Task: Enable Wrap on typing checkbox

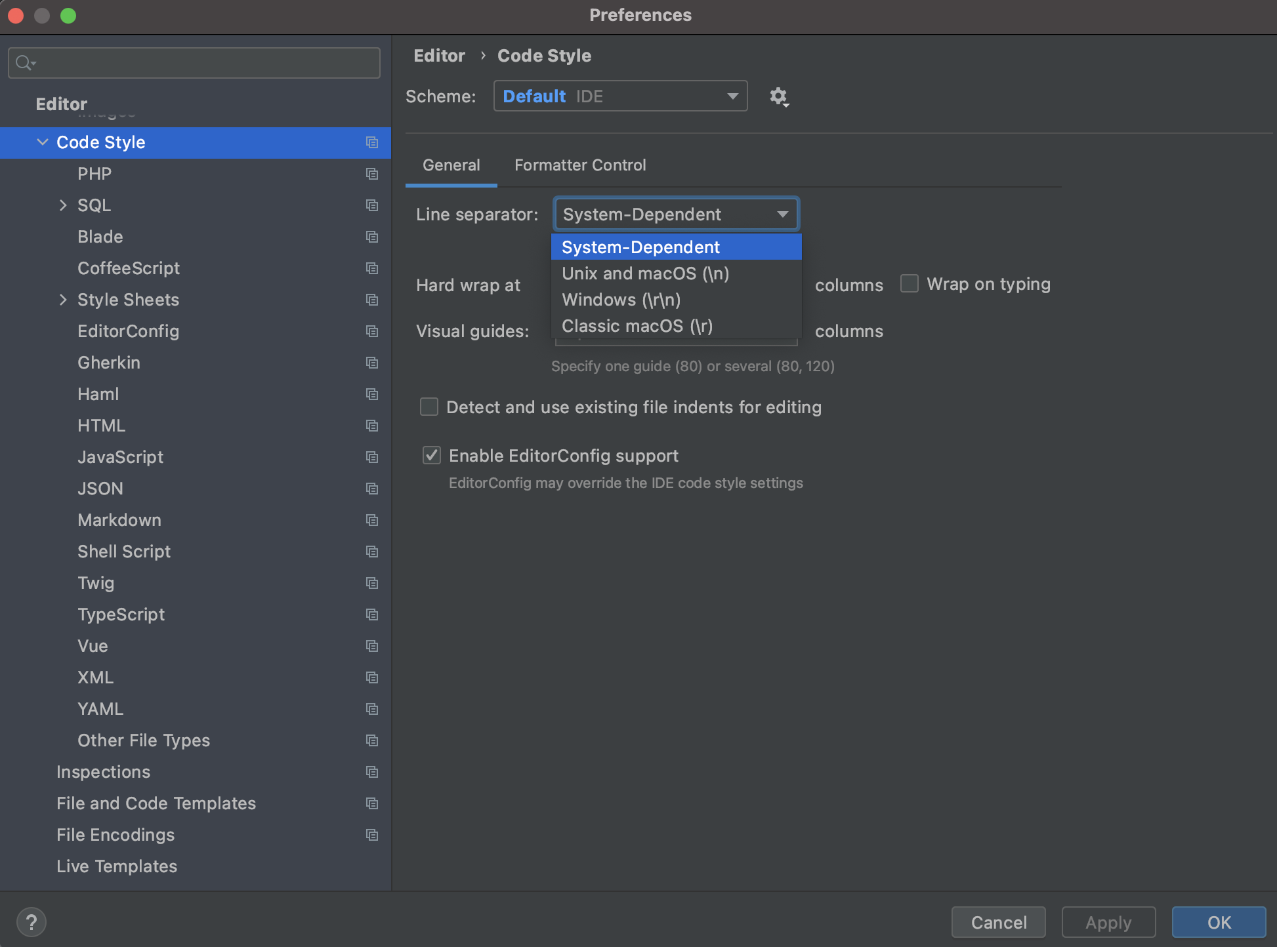Action: [x=910, y=284]
